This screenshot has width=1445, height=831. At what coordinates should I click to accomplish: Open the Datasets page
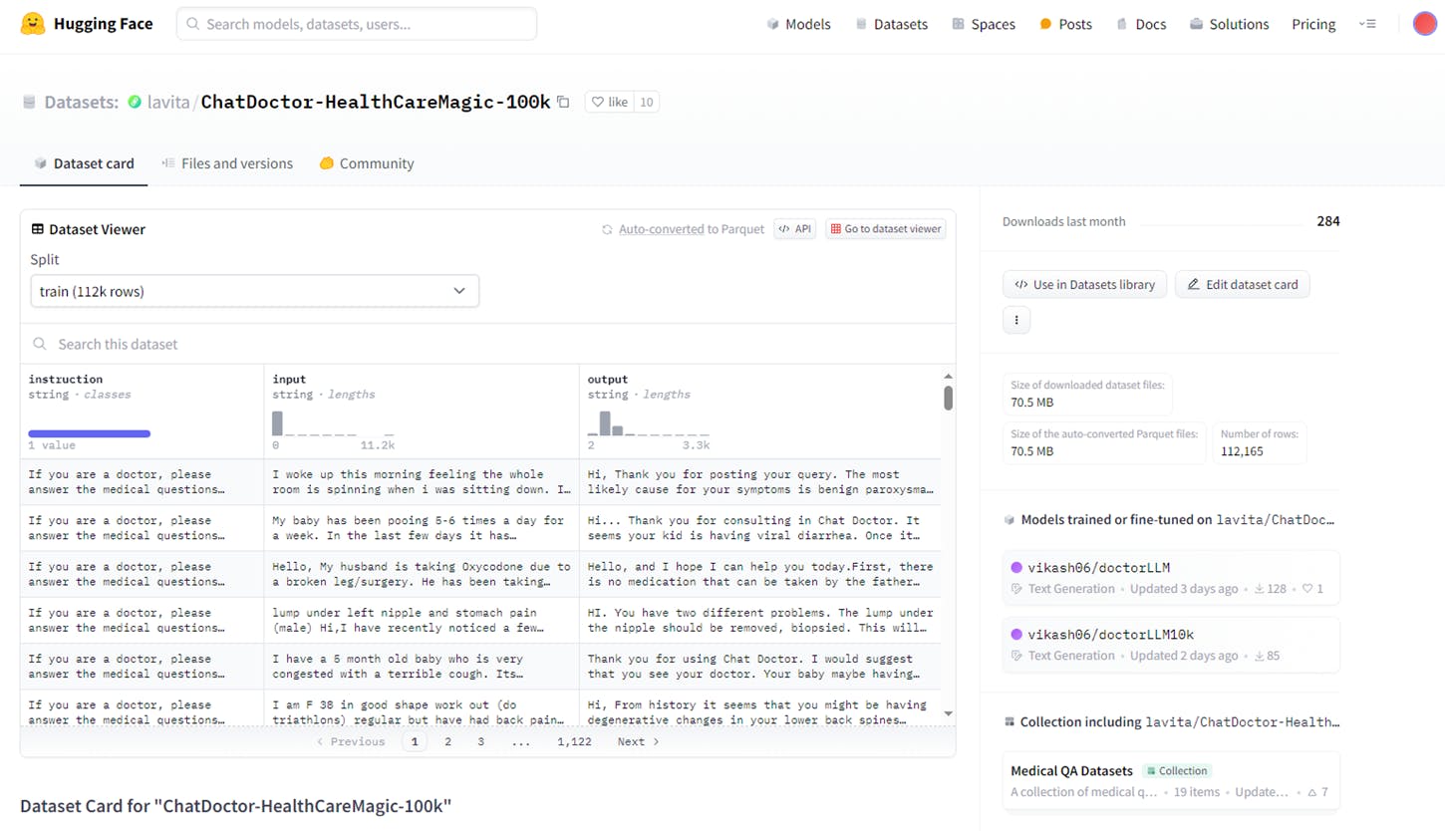891,24
